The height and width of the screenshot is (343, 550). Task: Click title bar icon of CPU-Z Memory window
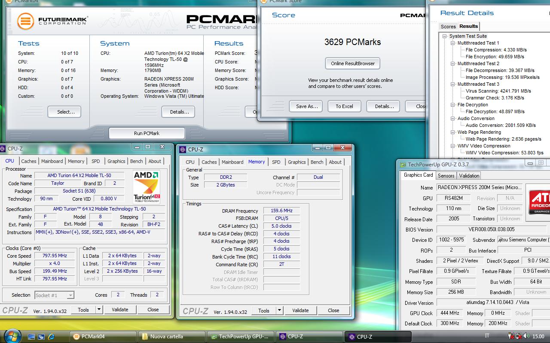(x=183, y=149)
